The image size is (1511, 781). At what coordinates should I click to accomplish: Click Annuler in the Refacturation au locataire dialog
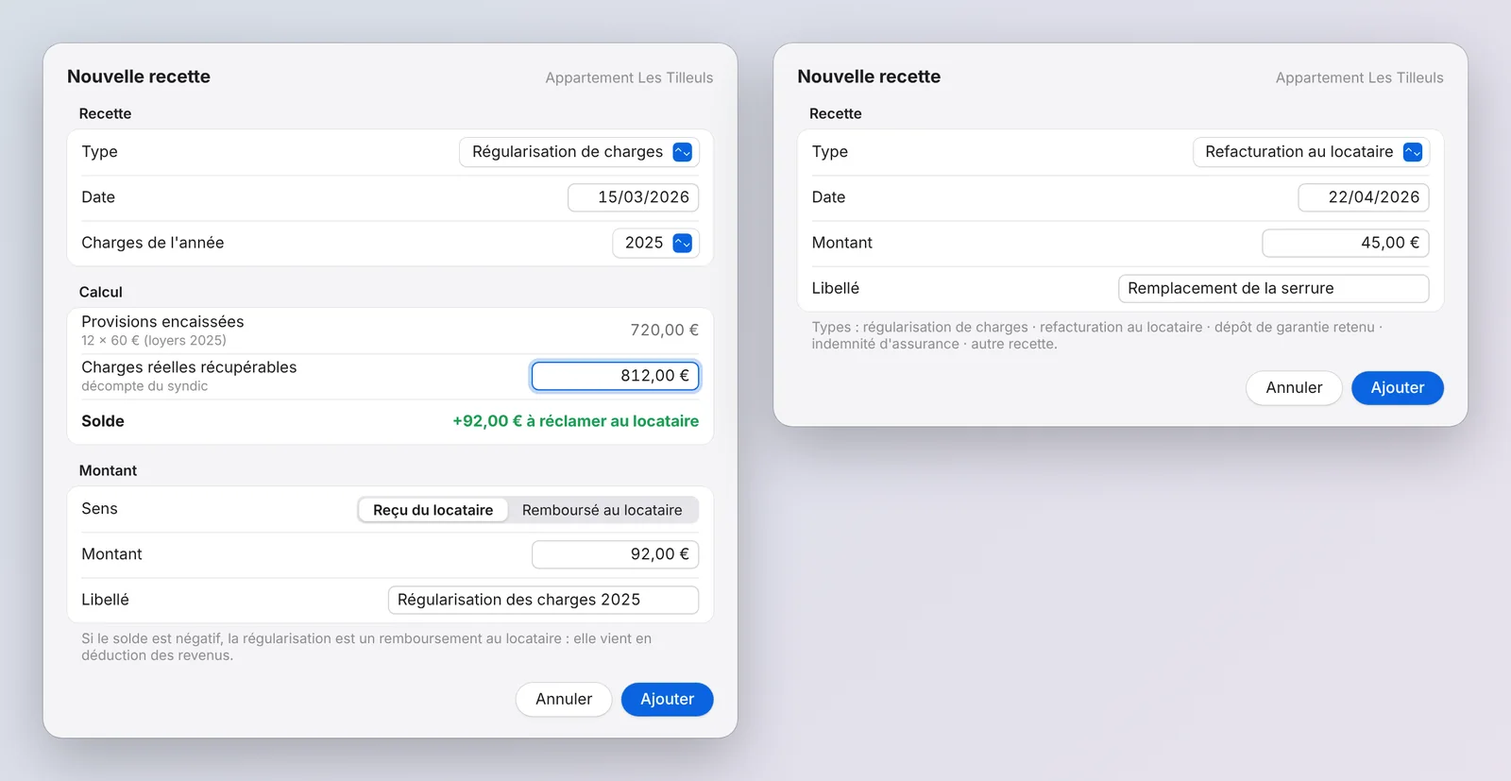point(1294,387)
